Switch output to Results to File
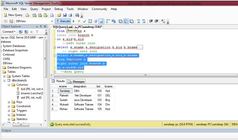 (132, 21)
